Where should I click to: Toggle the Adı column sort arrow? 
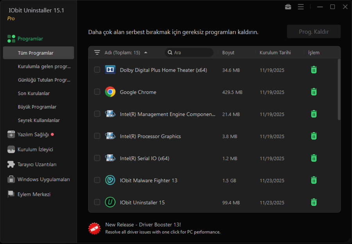146,51
